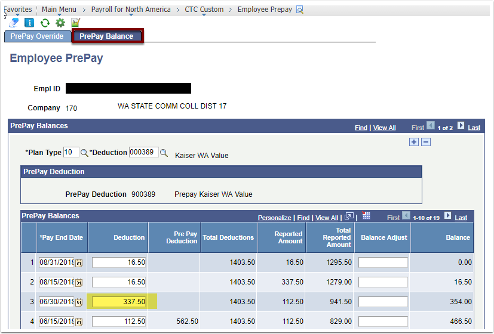
Task: Click Balance Adjust field in row 4
Action: (x=383, y=321)
